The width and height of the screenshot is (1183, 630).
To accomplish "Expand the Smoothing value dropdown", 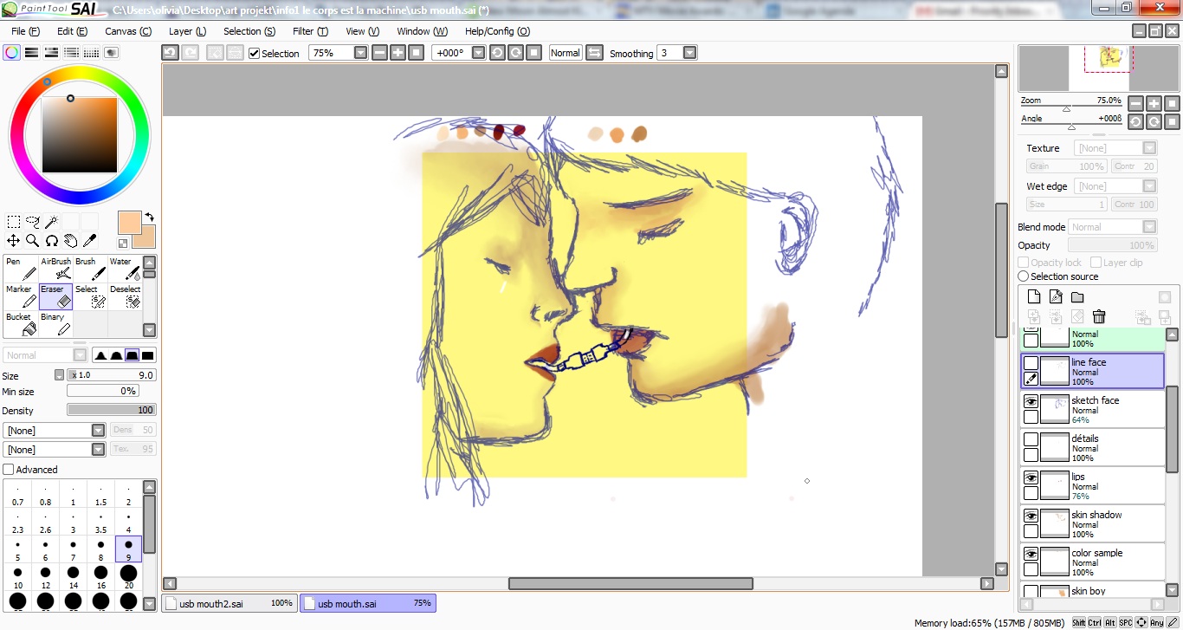I will tap(689, 53).
